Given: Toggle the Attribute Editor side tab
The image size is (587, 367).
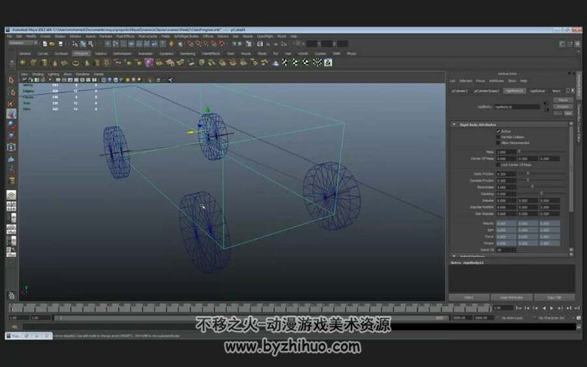Looking at the screenshot, I should 579,85.
